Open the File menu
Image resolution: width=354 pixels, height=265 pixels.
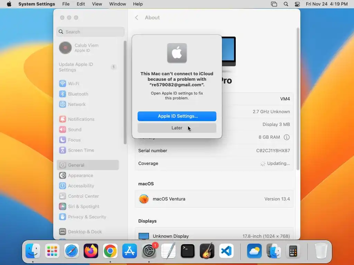66,4
